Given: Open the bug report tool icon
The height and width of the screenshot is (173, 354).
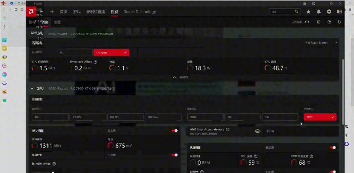Looking at the screenshot, I should coord(305,4).
